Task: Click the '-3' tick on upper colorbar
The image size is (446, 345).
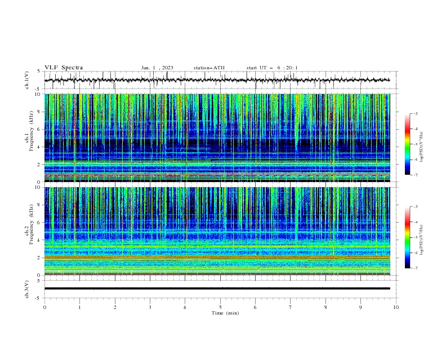Action: click(x=415, y=113)
